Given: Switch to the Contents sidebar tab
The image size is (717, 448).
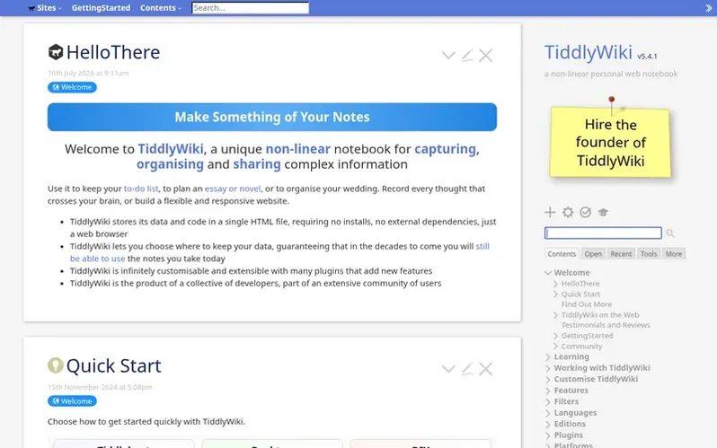Looking at the screenshot, I should click(x=562, y=254).
